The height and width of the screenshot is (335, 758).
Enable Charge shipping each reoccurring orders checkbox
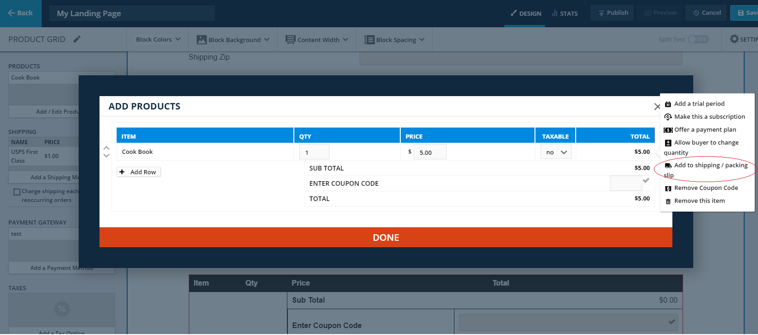(x=17, y=192)
